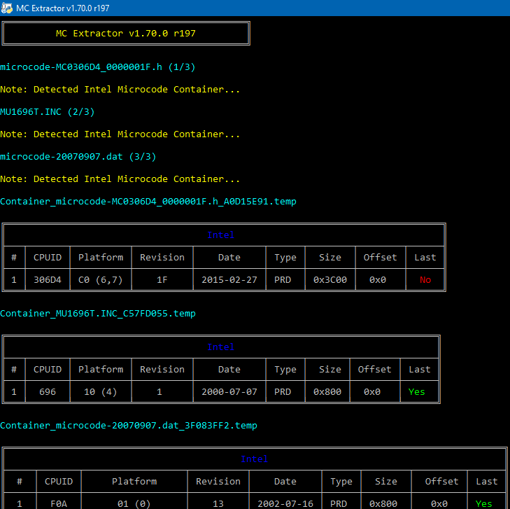Screen dimensions: 510x509
Task: Click Offset cell '0x0' in the F0A row
Action: coord(439,504)
